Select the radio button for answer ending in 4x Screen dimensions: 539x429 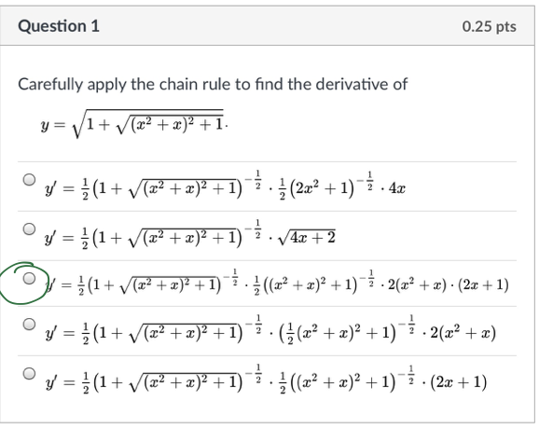pyautogui.click(x=29, y=179)
